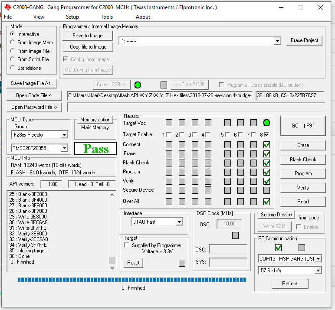
Task: Click the green Target Vcc indicator for target 8
Action: tap(266, 123)
